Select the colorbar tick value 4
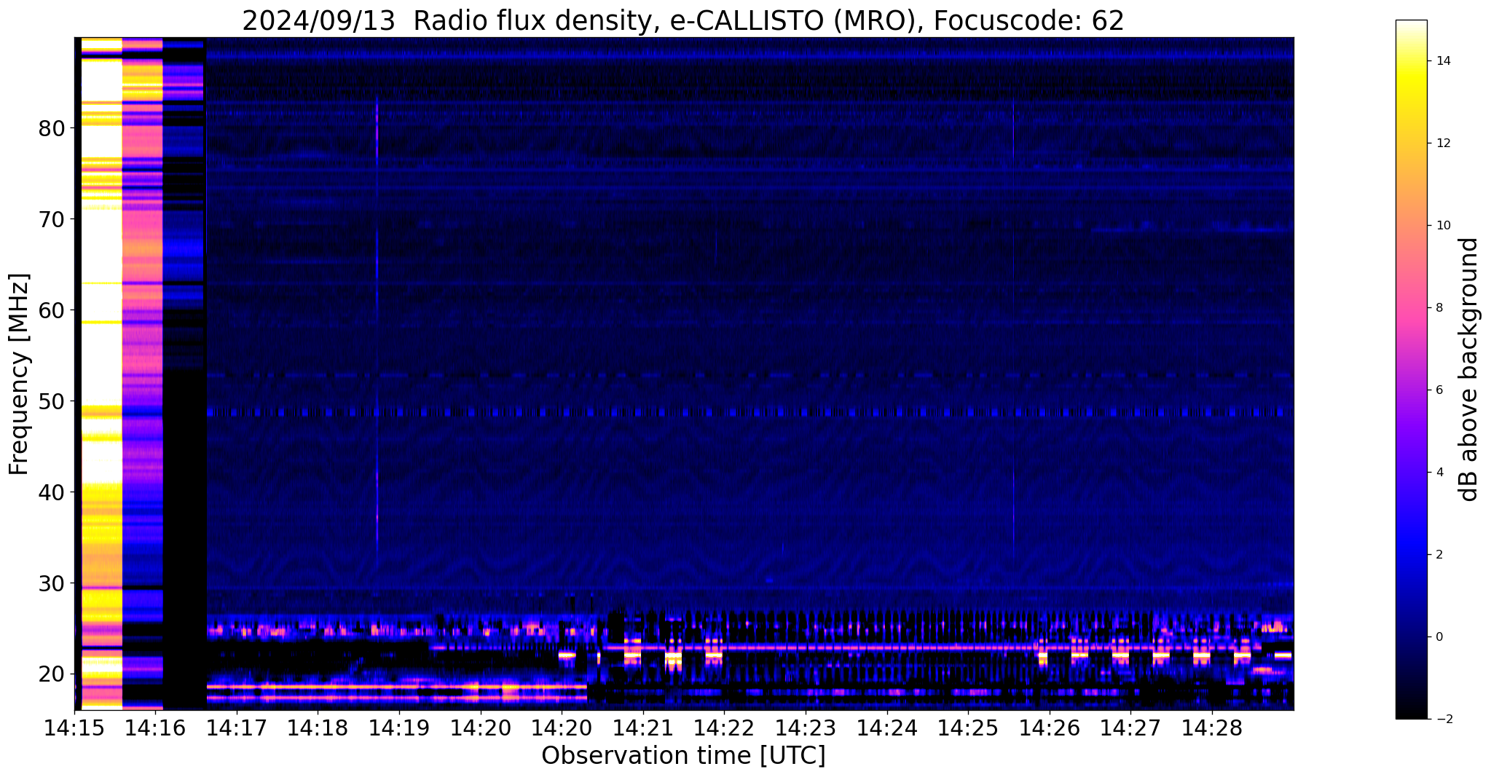Image resolution: width=1491 pixels, height=777 pixels. click(x=1439, y=473)
